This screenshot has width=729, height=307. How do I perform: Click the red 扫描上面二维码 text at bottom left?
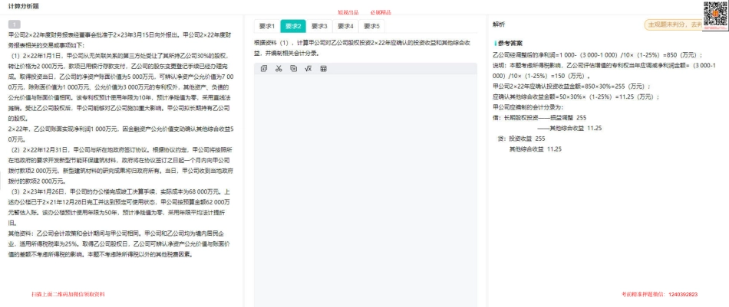pyautogui.click(x=68, y=294)
